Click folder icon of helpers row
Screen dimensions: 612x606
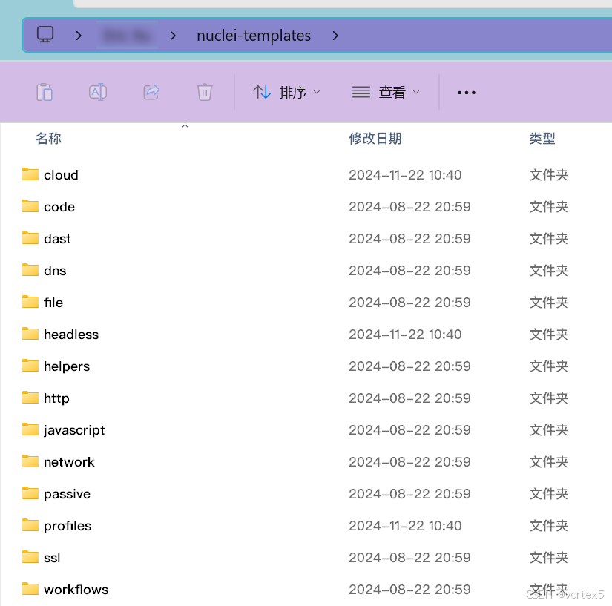(x=30, y=366)
